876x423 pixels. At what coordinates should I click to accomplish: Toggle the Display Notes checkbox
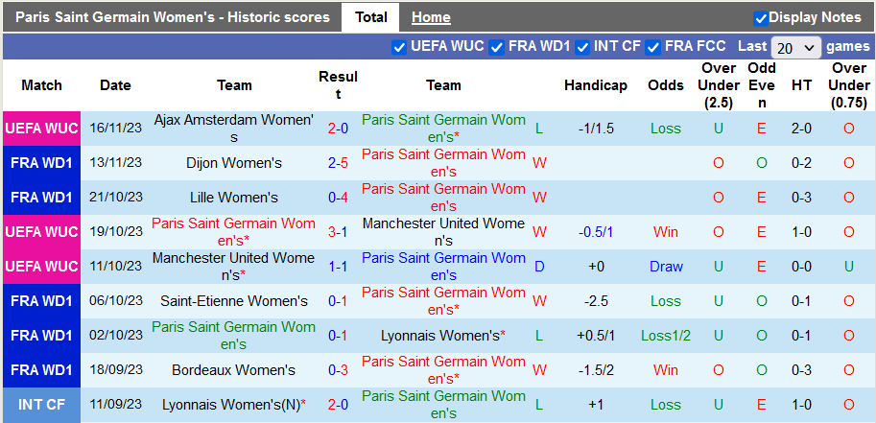click(761, 17)
